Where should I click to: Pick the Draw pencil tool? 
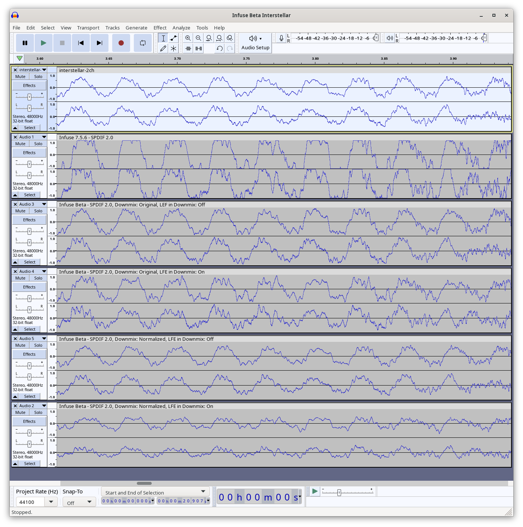click(163, 49)
